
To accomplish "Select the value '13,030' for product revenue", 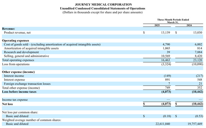I will 197,33.
